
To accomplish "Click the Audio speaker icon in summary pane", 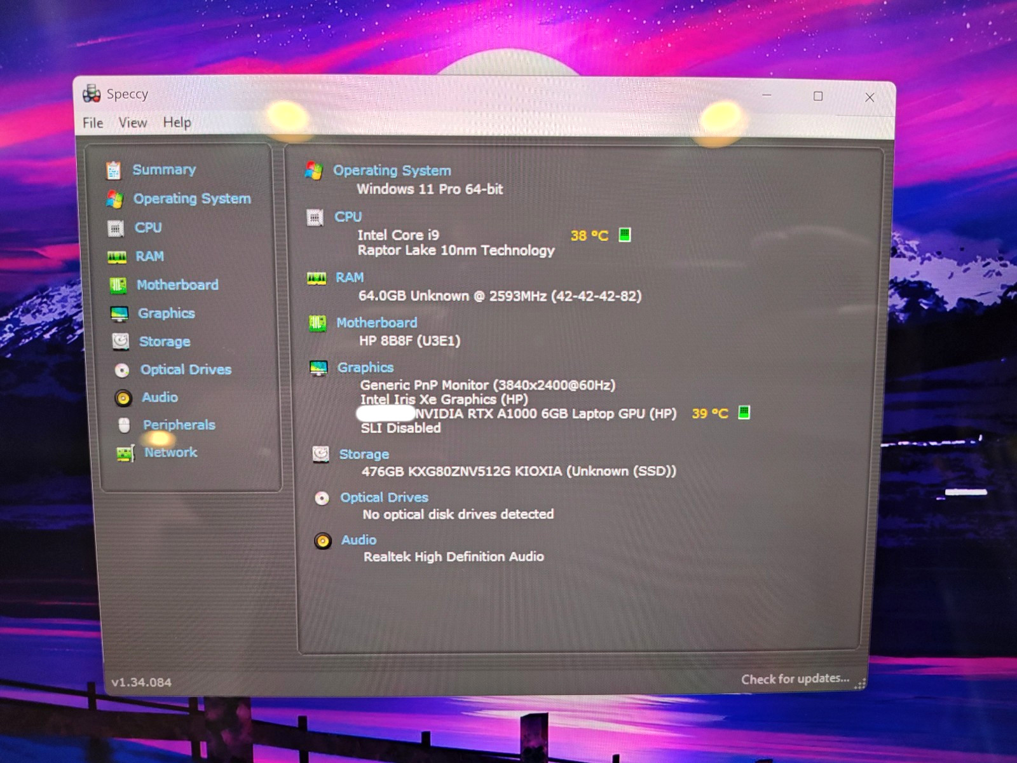I will 323,540.
